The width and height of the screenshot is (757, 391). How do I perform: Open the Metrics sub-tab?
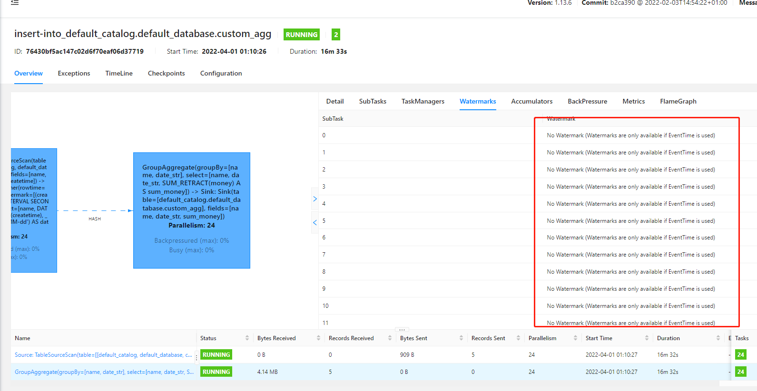[634, 101]
